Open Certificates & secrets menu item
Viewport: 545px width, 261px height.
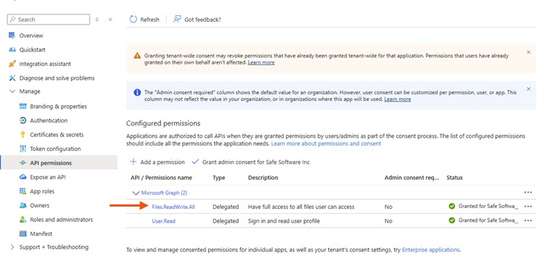tap(57, 135)
